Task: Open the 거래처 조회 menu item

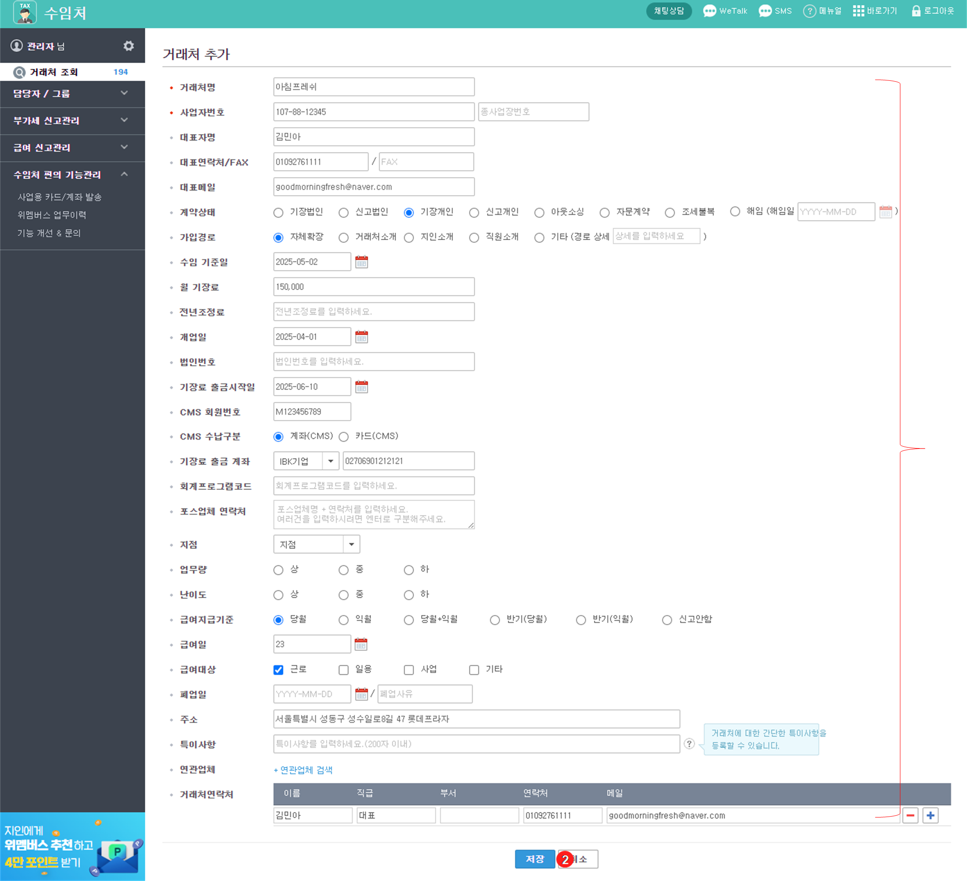Action: click(x=54, y=72)
